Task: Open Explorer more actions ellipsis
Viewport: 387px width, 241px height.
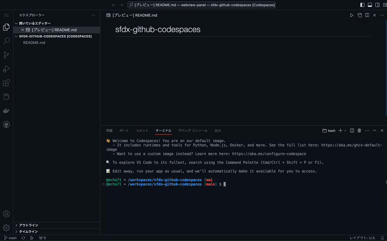Action: click(93, 15)
